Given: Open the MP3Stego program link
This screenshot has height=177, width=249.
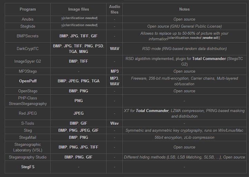Looking at the screenshot, I should [x=28, y=71].
